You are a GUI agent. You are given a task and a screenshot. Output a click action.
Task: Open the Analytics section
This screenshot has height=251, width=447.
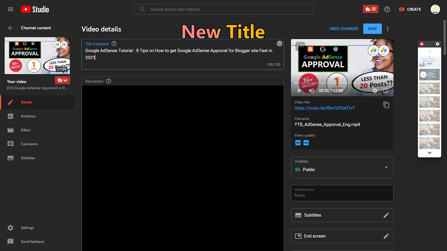pos(38,116)
